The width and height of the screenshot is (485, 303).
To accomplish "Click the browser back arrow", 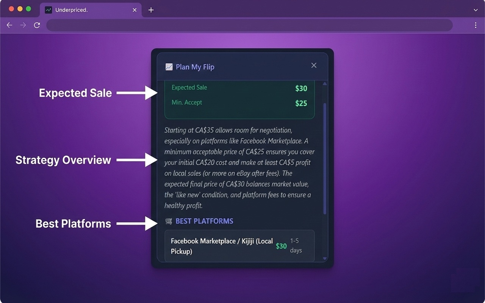I will (9, 25).
